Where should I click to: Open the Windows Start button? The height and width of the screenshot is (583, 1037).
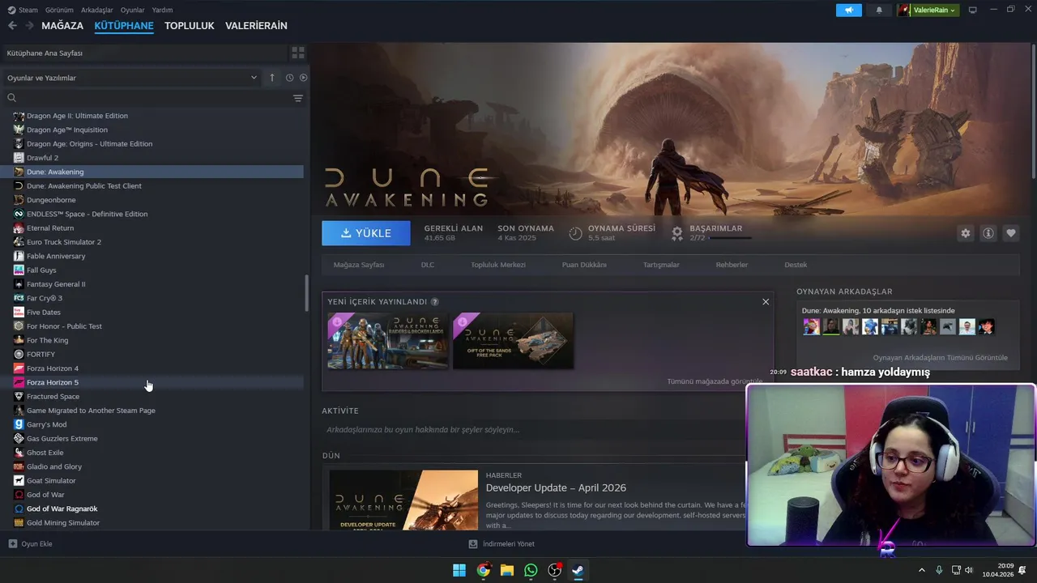(459, 570)
